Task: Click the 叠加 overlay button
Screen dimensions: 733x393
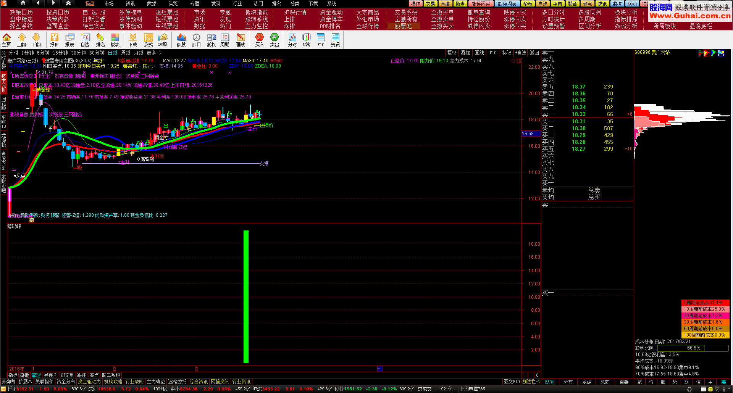Action: [x=466, y=53]
